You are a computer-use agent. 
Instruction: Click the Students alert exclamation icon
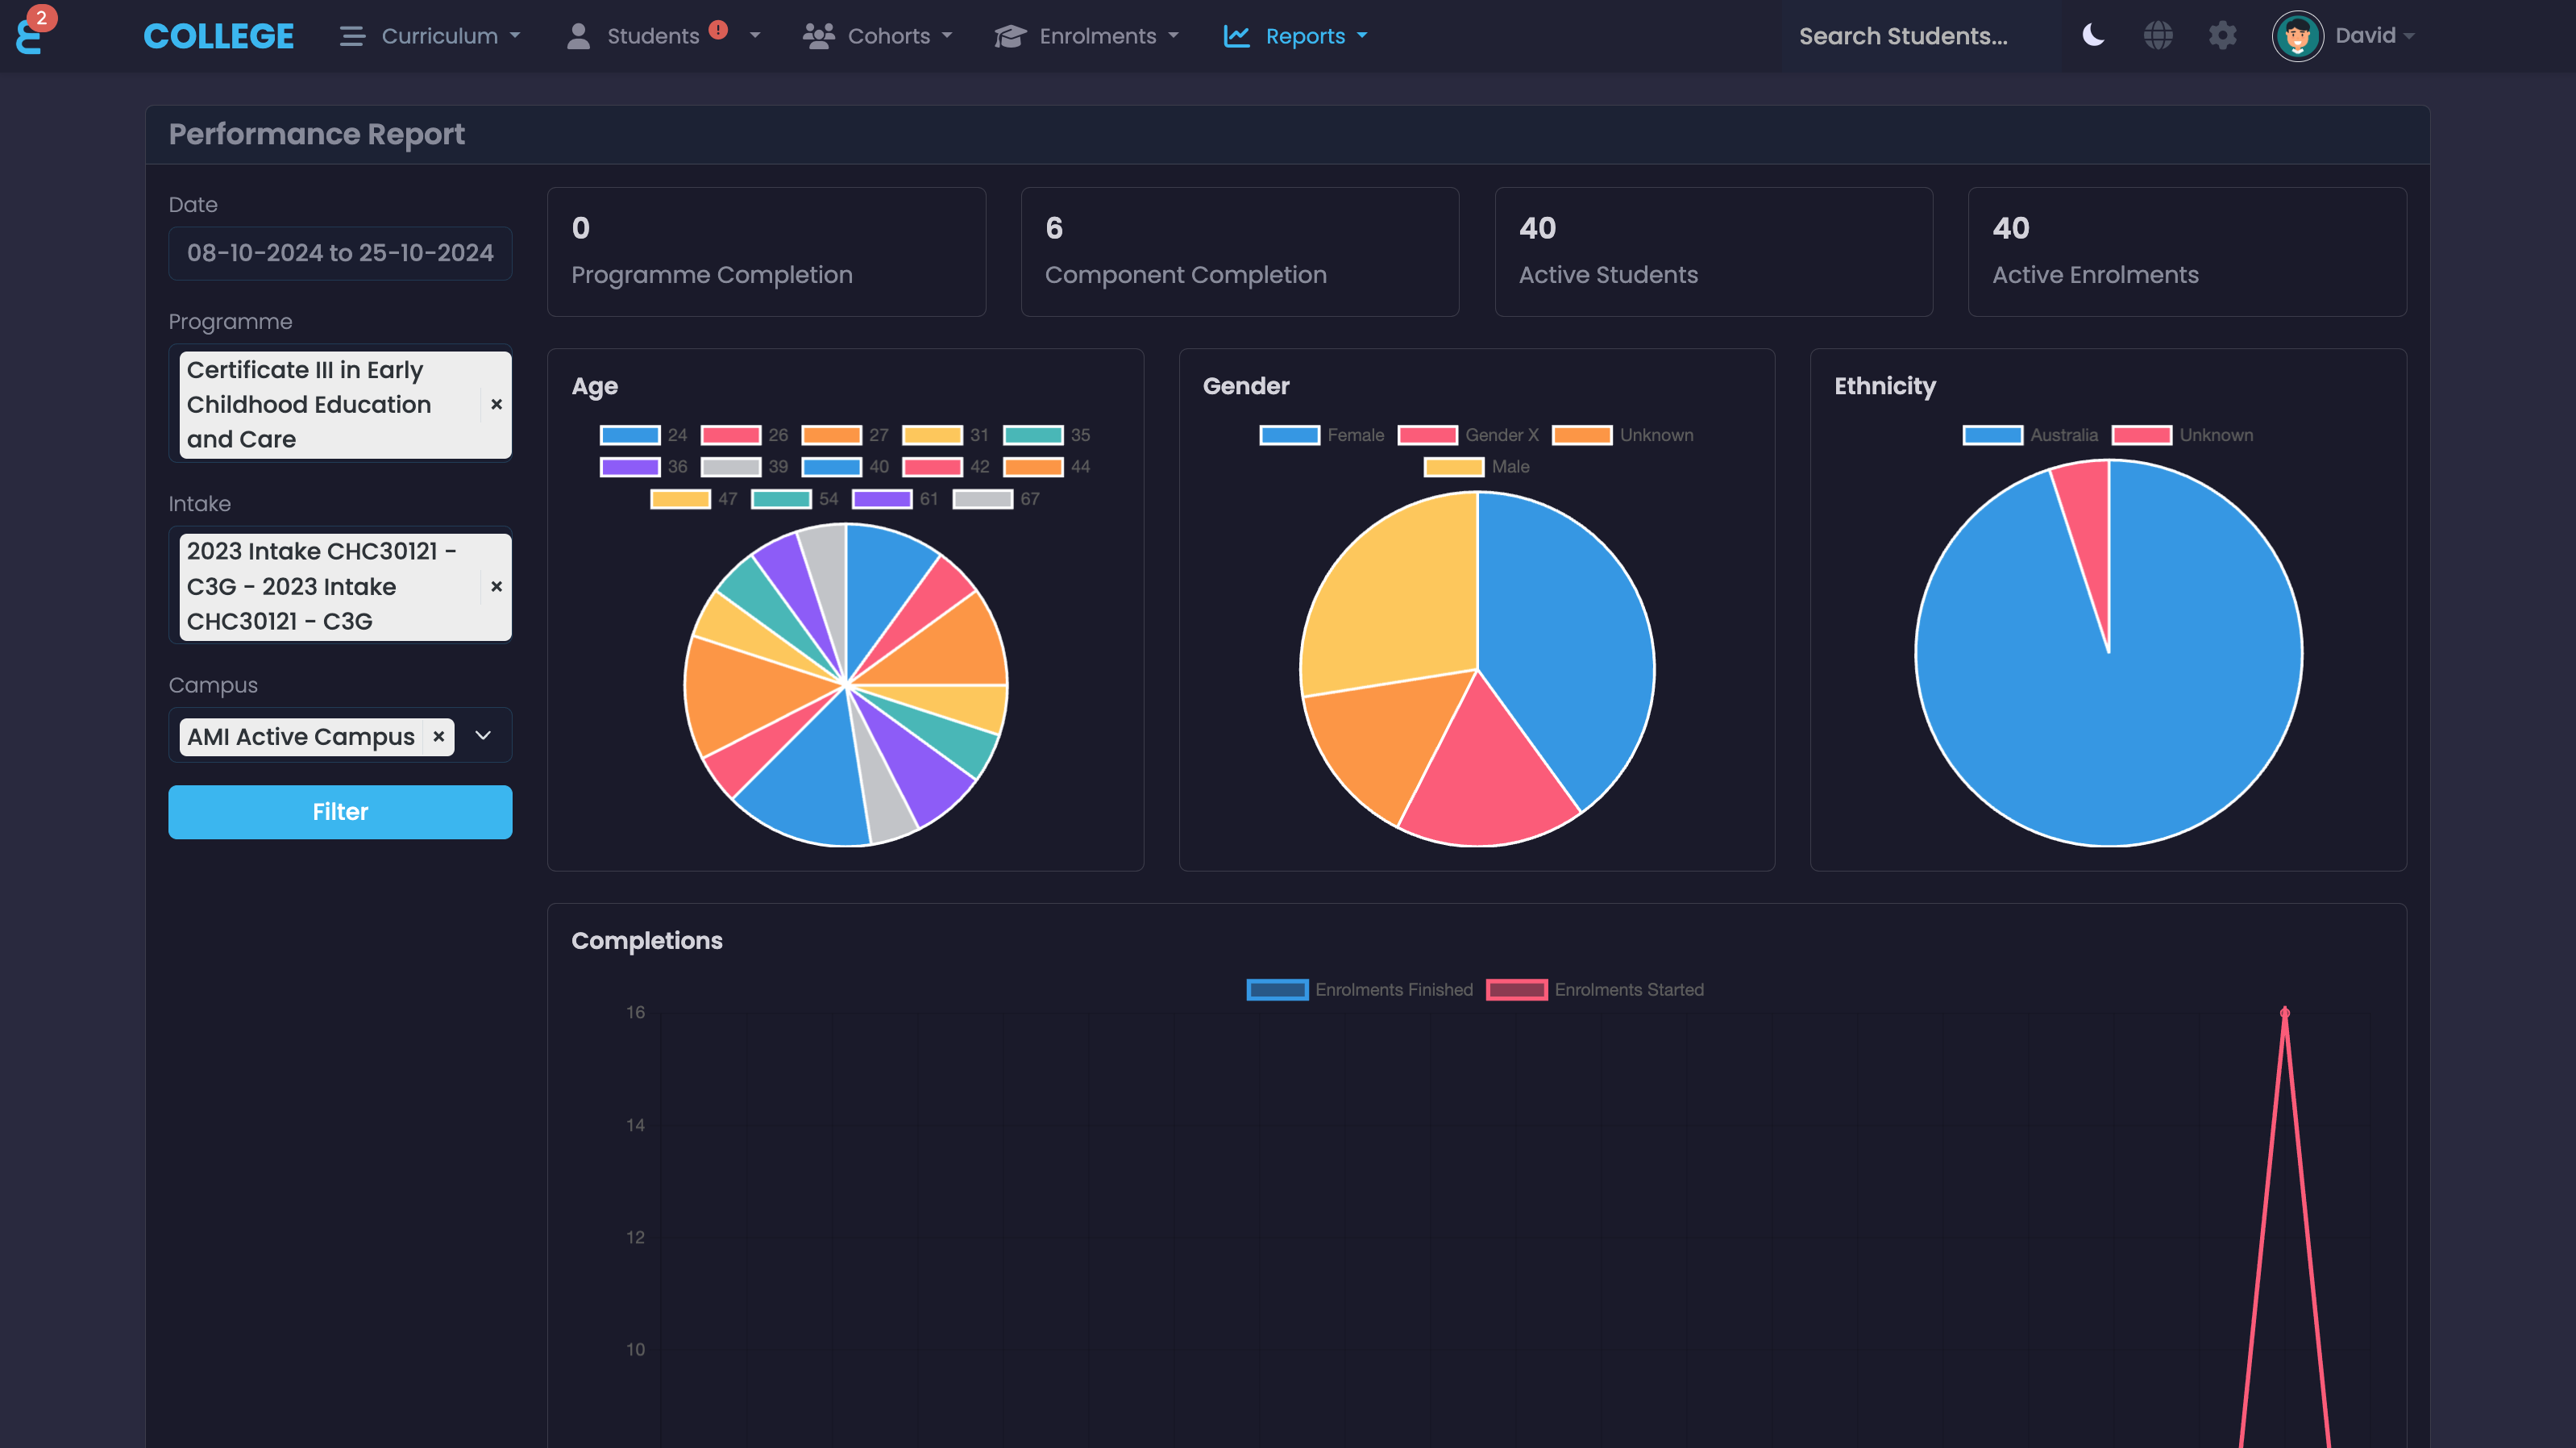[718, 29]
